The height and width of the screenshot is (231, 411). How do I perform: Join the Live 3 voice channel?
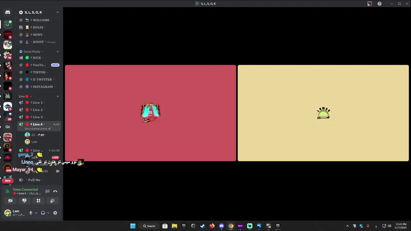coord(39,117)
